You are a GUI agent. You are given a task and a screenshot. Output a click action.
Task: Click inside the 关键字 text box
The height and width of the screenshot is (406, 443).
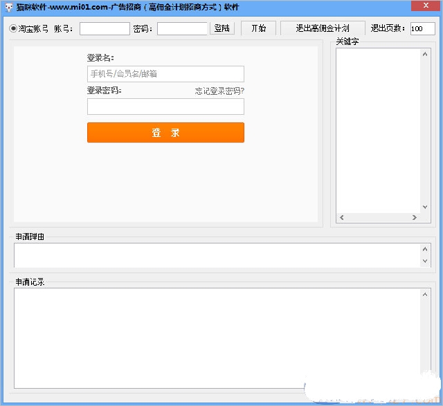[378, 131]
